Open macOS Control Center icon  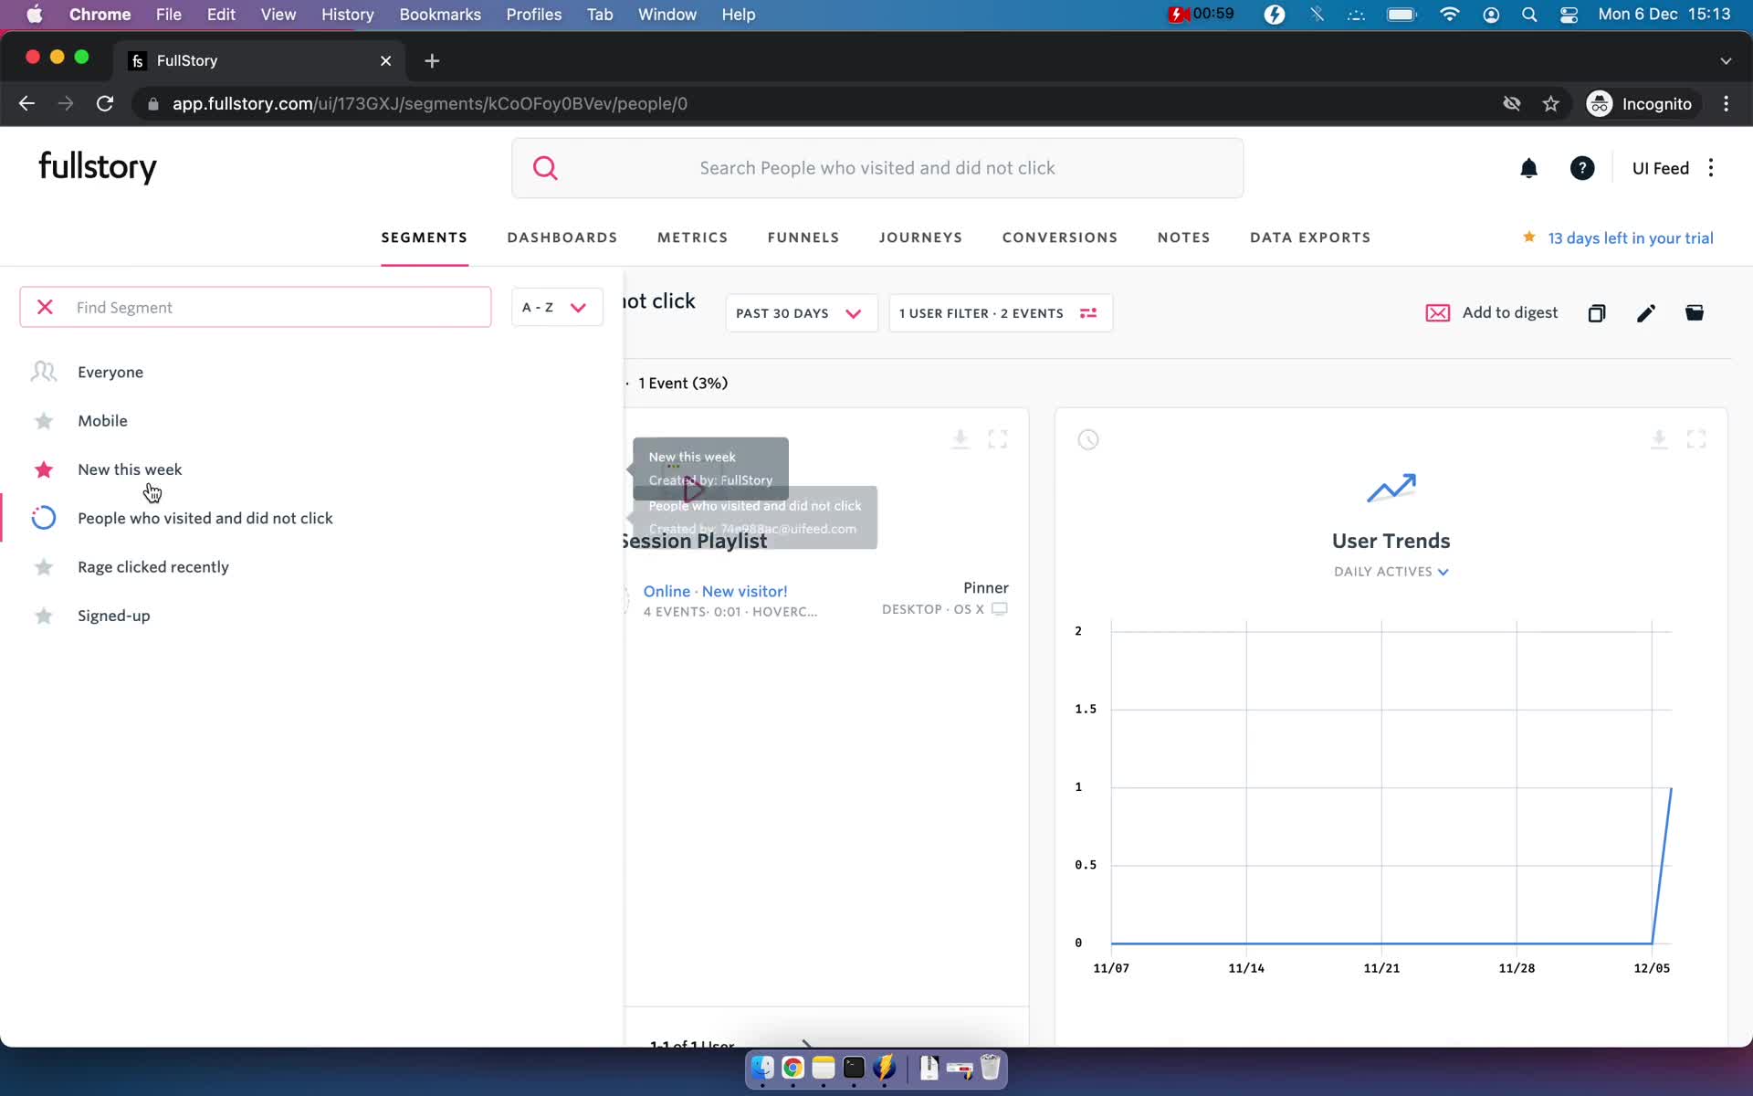point(1569,15)
